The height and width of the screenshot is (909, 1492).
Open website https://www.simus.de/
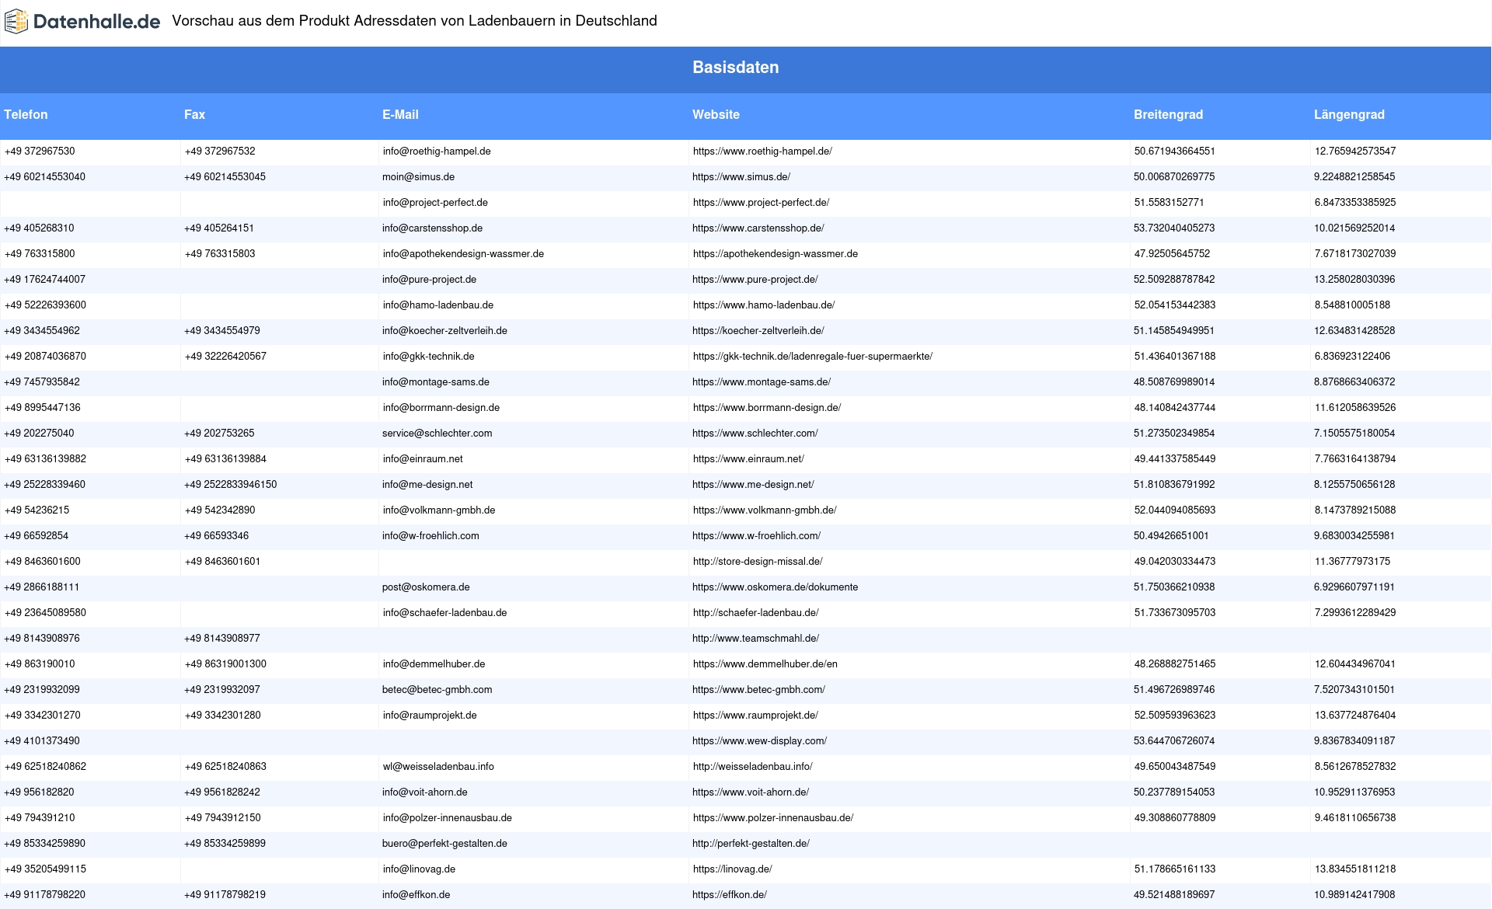741,177
